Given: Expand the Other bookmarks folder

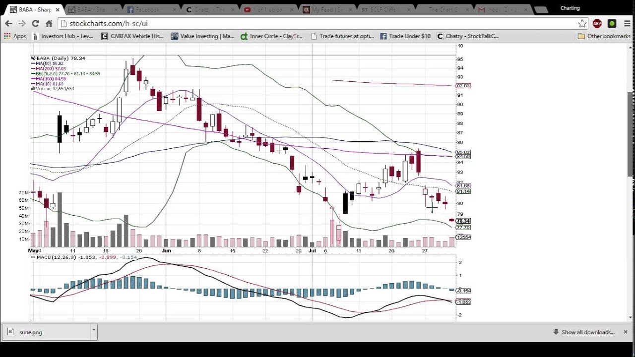Looking at the screenshot, I should click(604, 36).
